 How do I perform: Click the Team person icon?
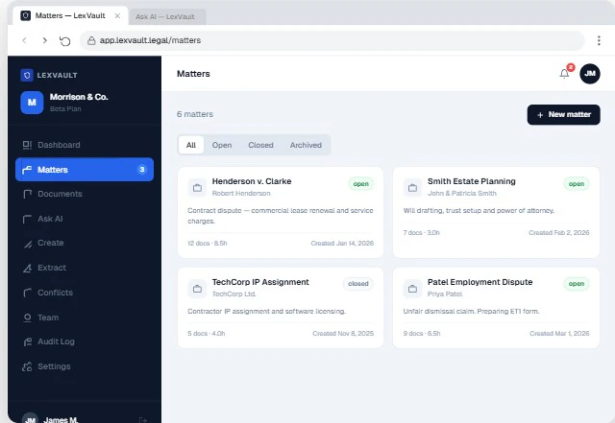pos(27,317)
